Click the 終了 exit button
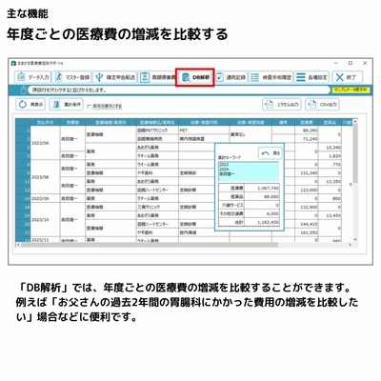This screenshot has height=381, width=381. [x=347, y=77]
